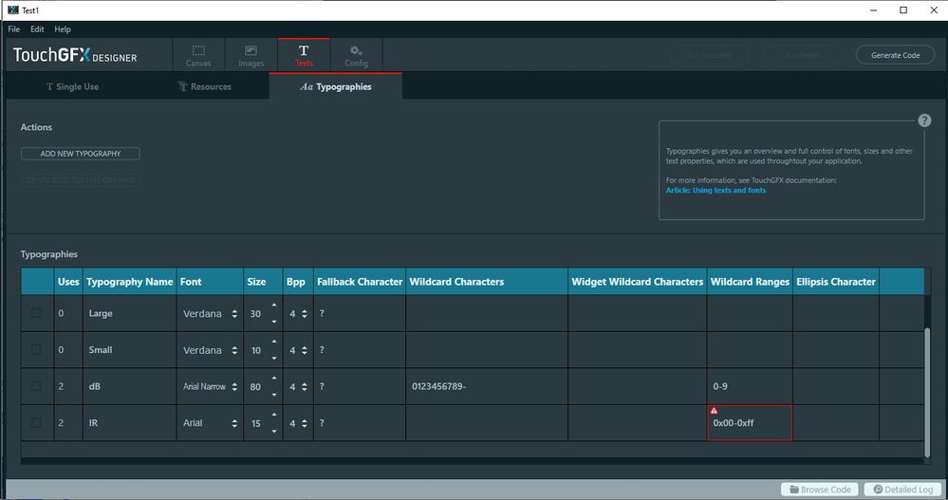The image size is (948, 500).
Task: Open the Detailed Log
Action: point(903,490)
